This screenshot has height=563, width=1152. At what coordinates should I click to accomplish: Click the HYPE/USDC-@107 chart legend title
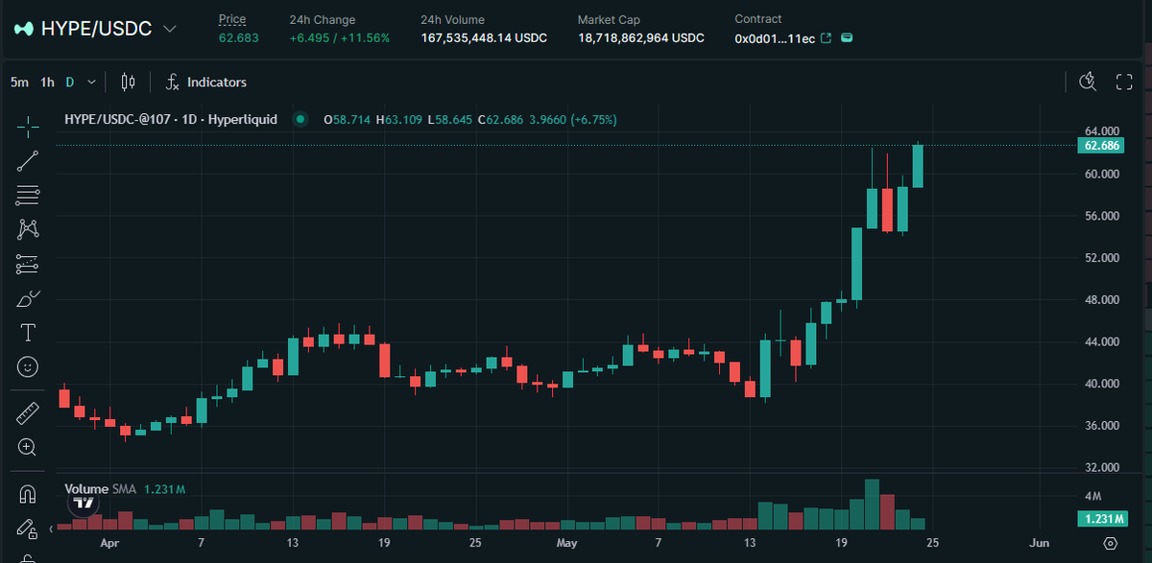(x=171, y=120)
